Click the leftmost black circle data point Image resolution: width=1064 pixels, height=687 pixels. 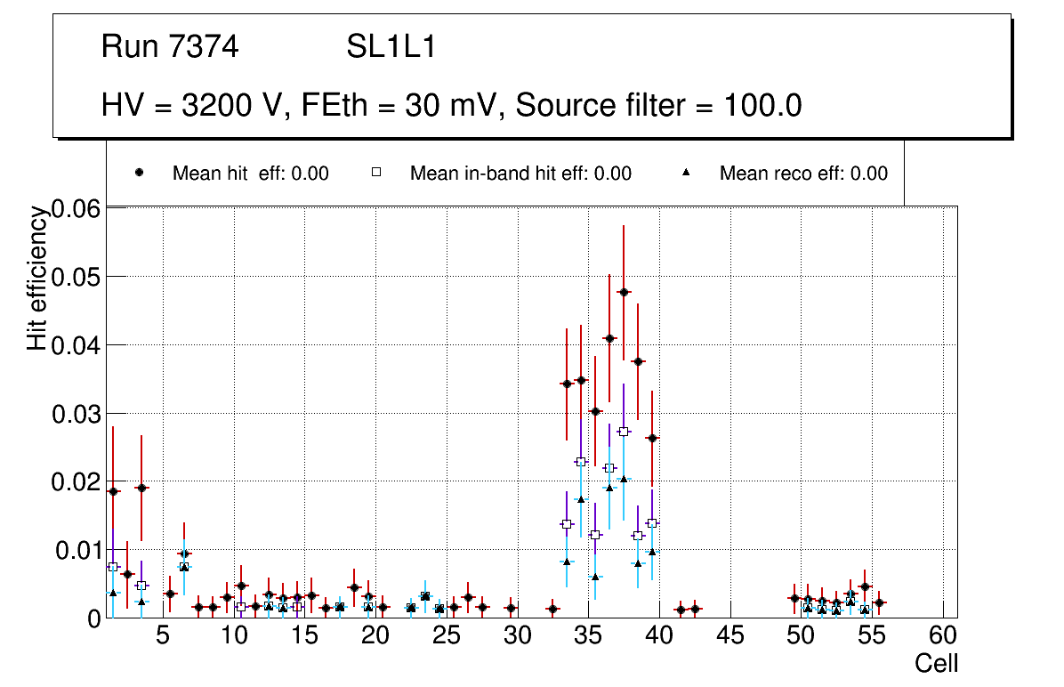[x=113, y=491]
